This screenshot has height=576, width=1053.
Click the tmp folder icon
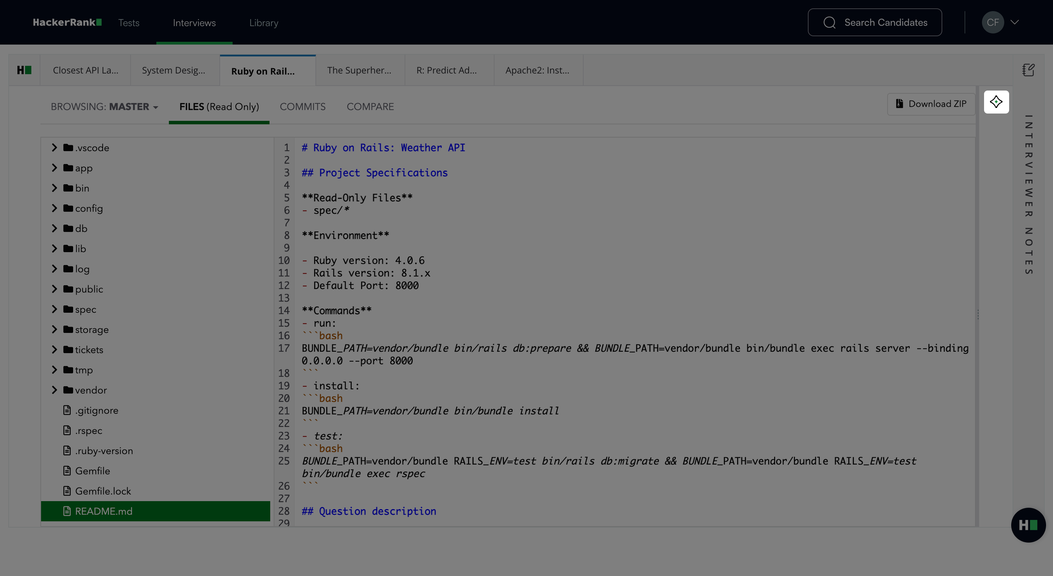[x=68, y=369]
